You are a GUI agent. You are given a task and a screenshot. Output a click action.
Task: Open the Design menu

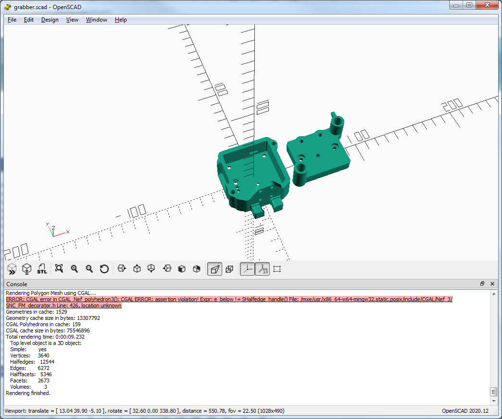tap(50, 20)
